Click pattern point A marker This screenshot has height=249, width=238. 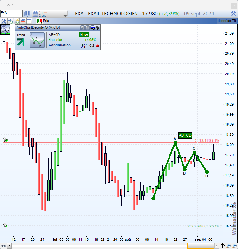[x=175, y=142]
